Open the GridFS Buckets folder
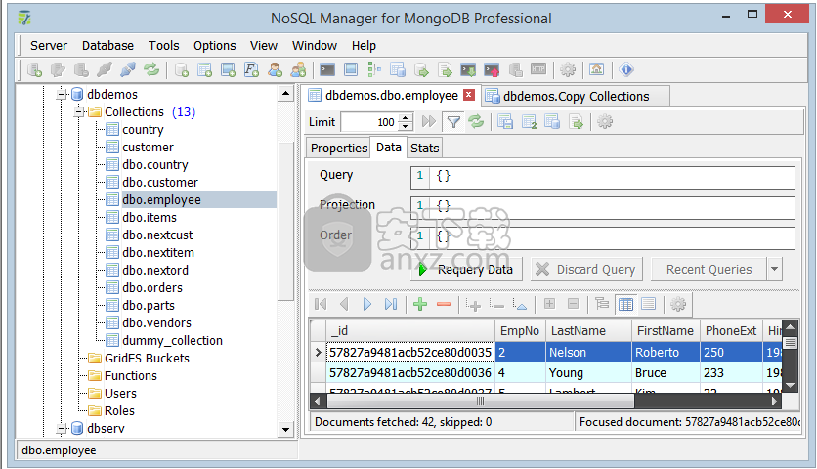This screenshot has width=817, height=469. tap(147, 358)
